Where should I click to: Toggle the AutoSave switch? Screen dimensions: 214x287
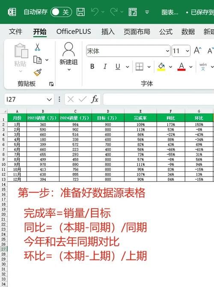[x=61, y=12]
